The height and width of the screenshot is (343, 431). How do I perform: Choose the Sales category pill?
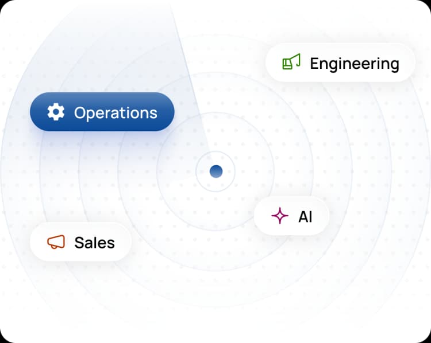coord(80,241)
